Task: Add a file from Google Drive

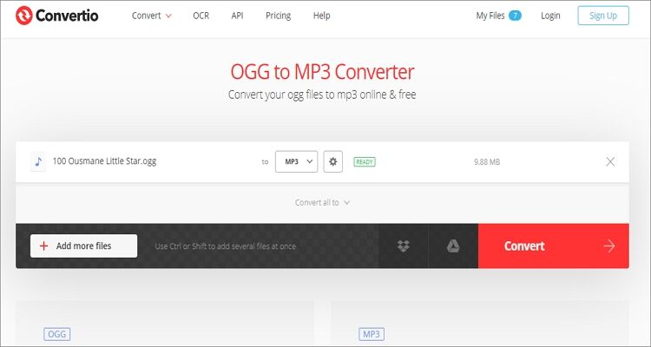Action: click(x=453, y=246)
